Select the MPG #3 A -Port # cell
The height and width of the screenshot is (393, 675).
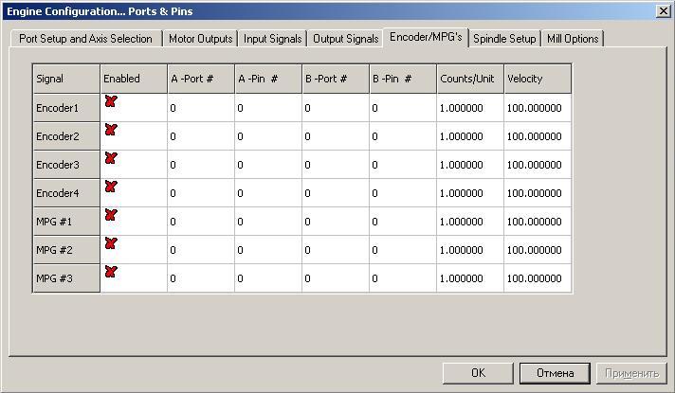point(201,278)
